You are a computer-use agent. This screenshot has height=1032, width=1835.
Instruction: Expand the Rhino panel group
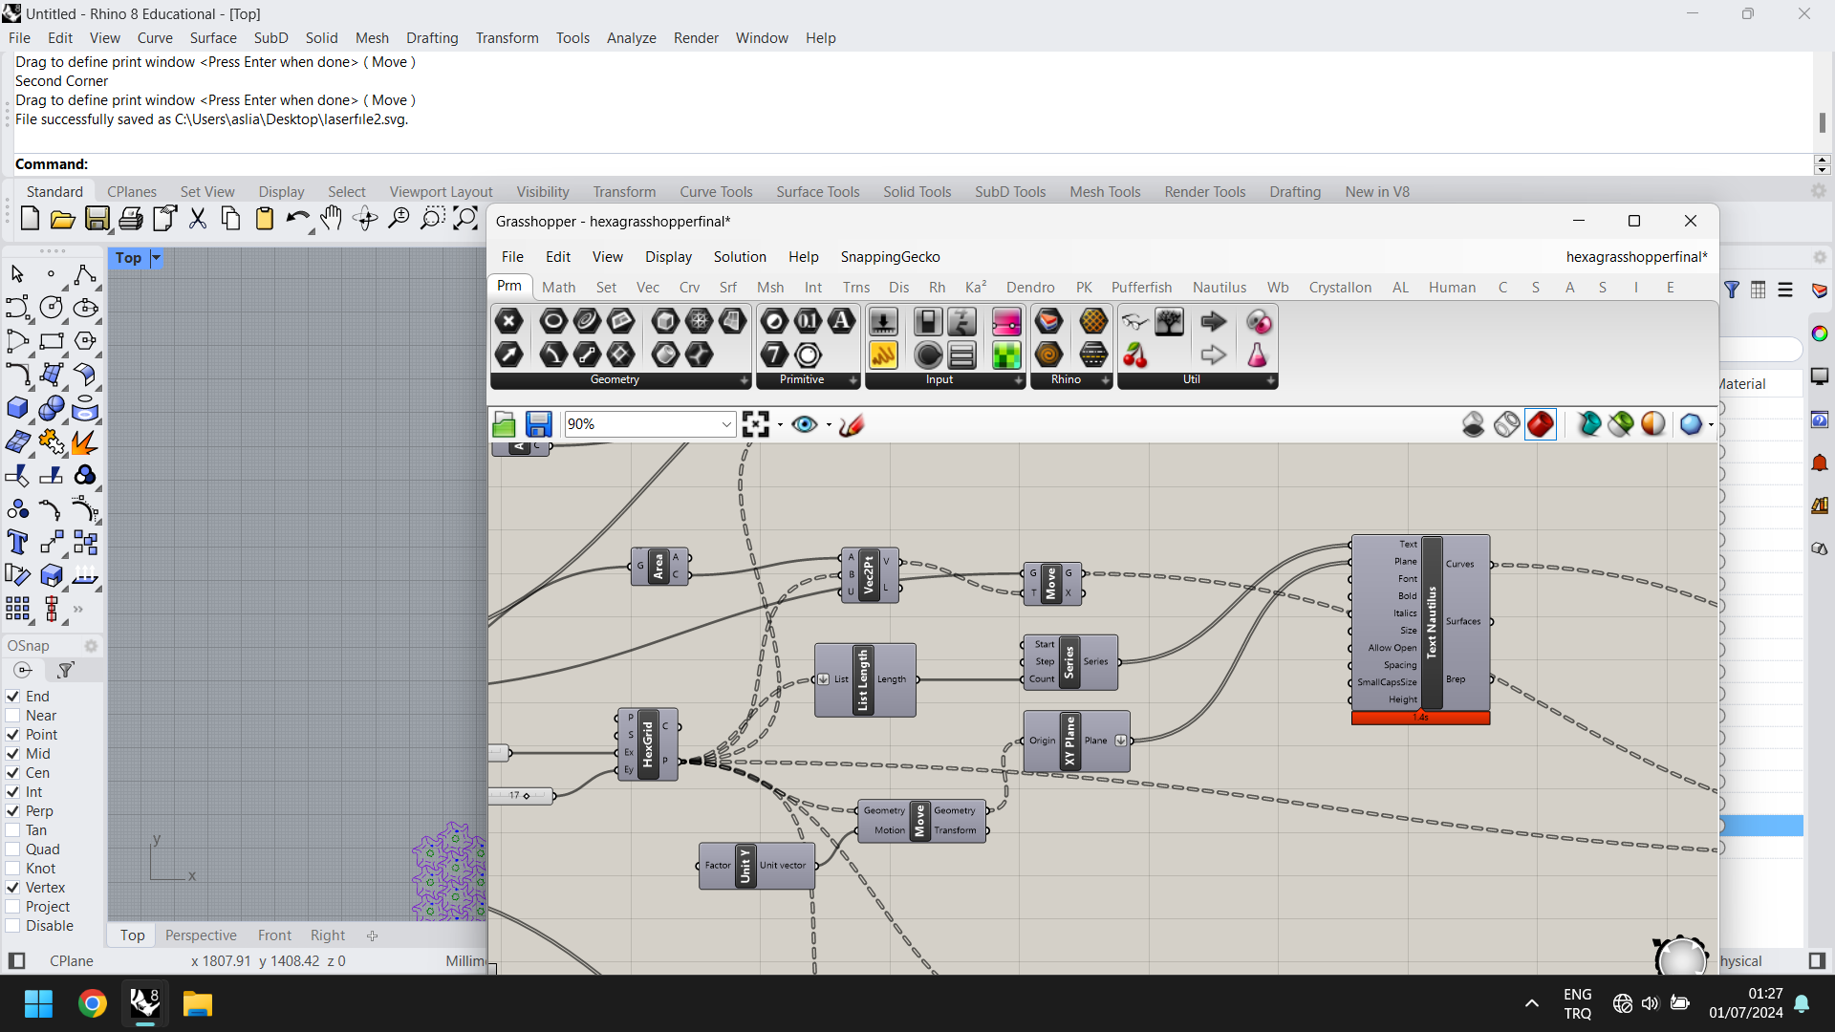tap(1106, 380)
